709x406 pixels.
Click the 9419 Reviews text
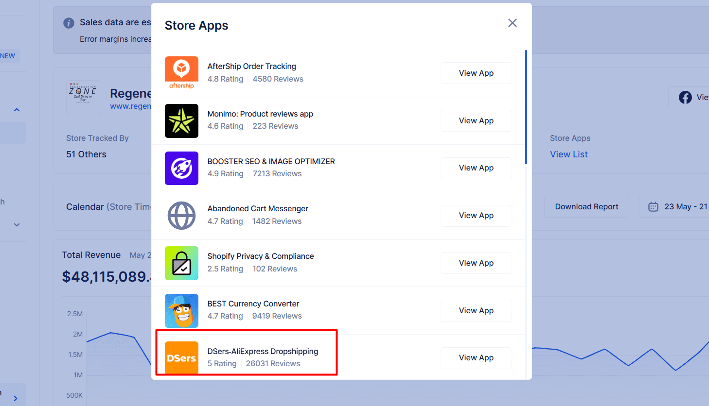point(277,316)
